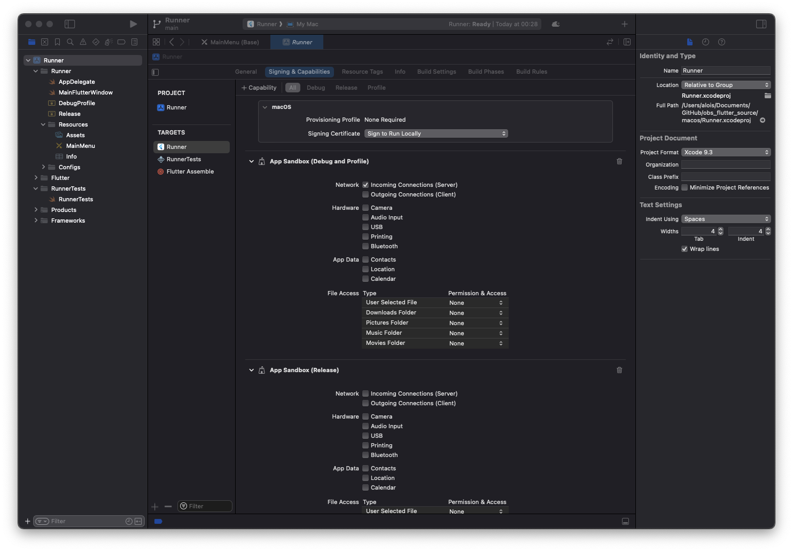This screenshot has height=551, width=793.
Task: Show the History inspector clock icon
Action: click(x=705, y=42)
